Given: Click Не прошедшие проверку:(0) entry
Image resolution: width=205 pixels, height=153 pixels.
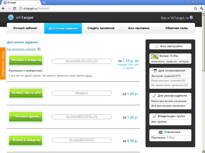Looking at the screenshot, I should coord(169,85).
